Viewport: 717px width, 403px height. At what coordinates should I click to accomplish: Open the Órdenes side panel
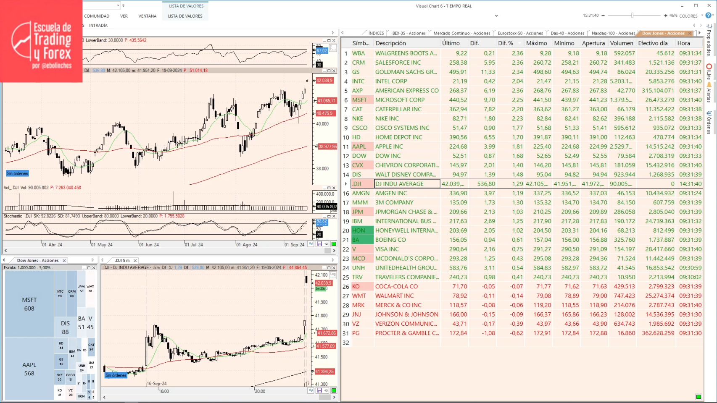coord(709,123)
